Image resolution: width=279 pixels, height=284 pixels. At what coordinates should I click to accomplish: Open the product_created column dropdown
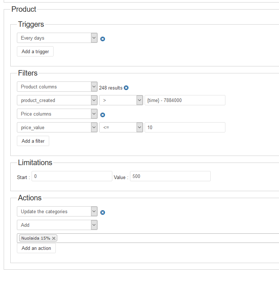(57, 100)
